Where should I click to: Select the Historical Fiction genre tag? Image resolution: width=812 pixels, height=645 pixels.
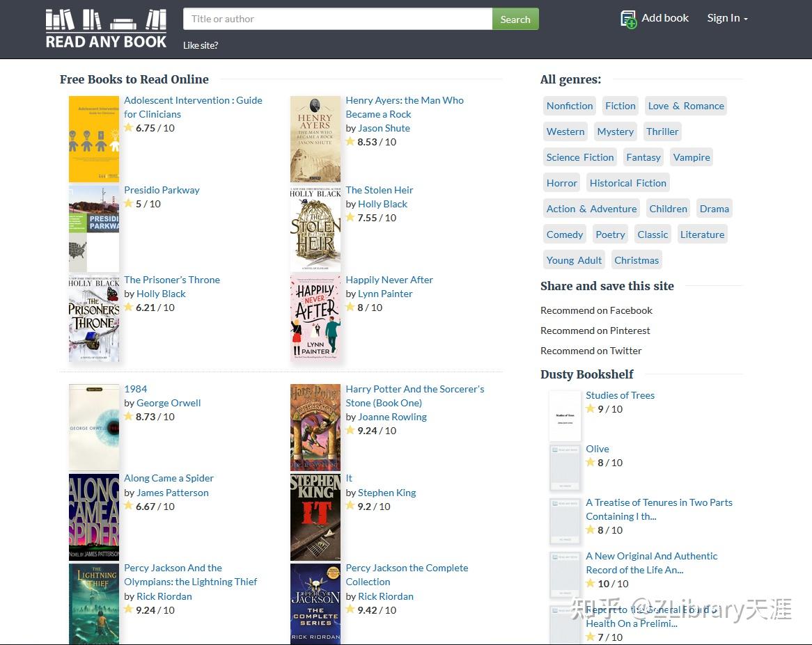tap(628, 183)
